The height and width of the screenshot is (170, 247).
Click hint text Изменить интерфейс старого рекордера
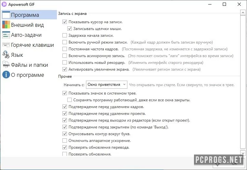pyautogui.click(x=166, y=63)
